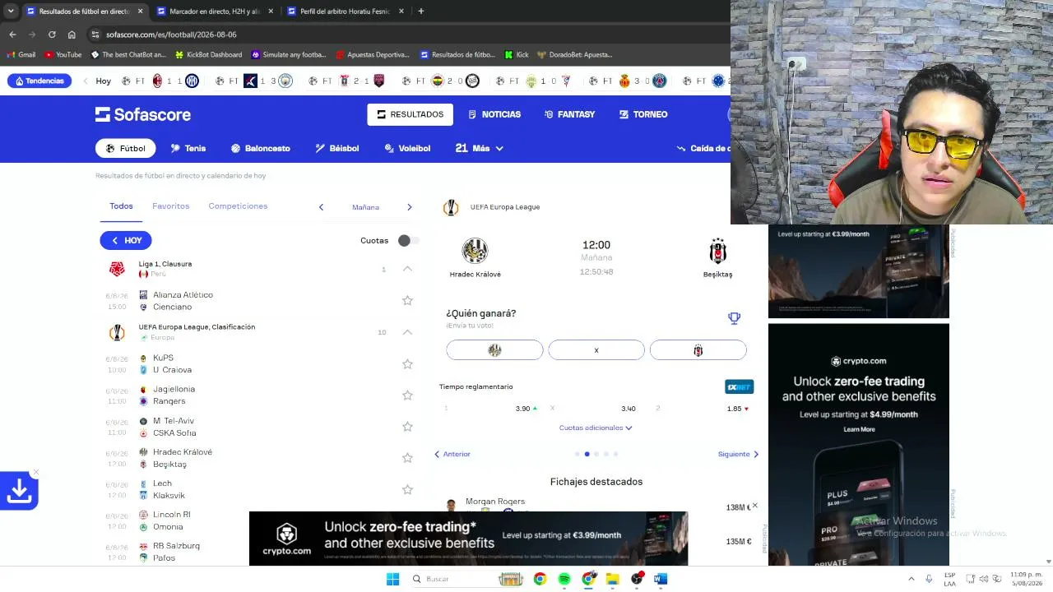Screen dimensions: 1053x592
Task: Open the NOTICIAS section
Action: [x=494, y=114]
